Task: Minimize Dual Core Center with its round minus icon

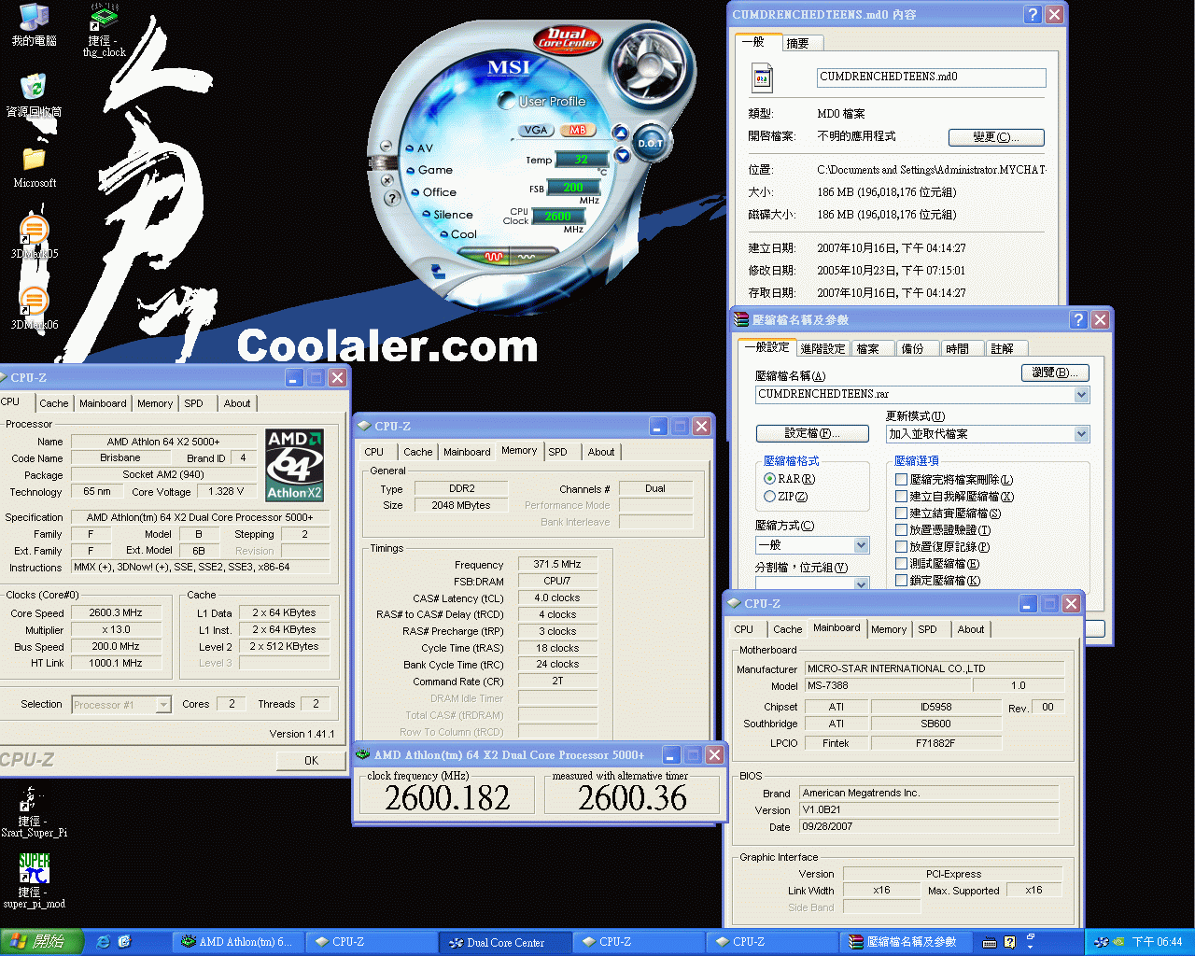Action: (x=387, y=147)
